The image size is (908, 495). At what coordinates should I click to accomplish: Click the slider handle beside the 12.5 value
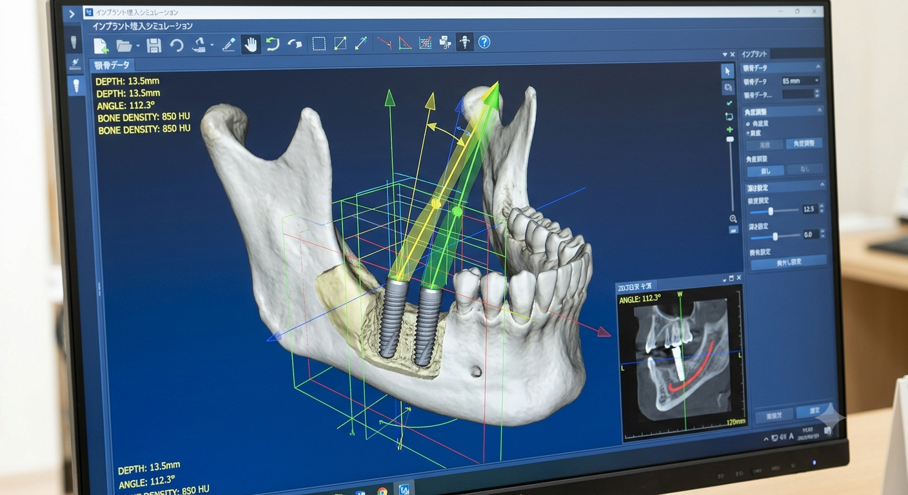coord(771,211)
